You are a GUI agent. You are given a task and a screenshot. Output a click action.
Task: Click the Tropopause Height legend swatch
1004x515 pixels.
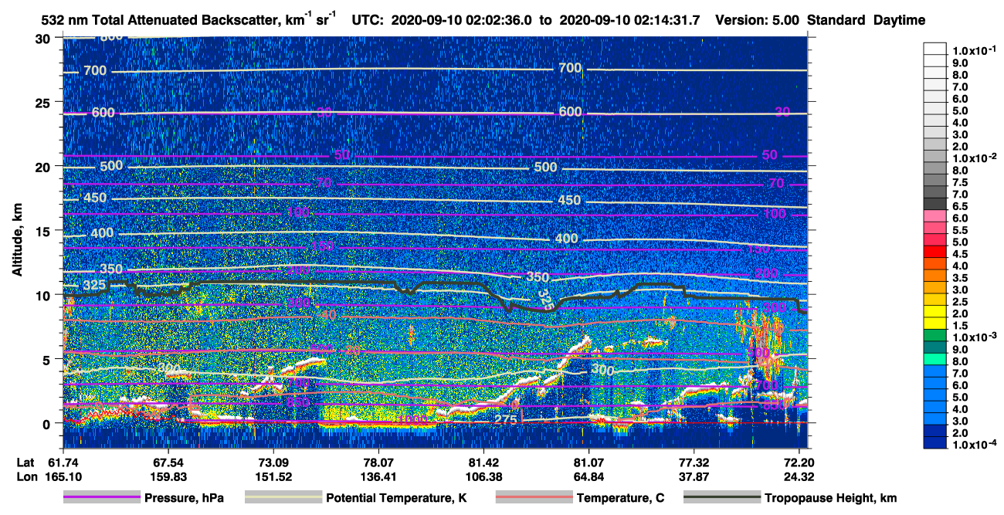(721, 498)
